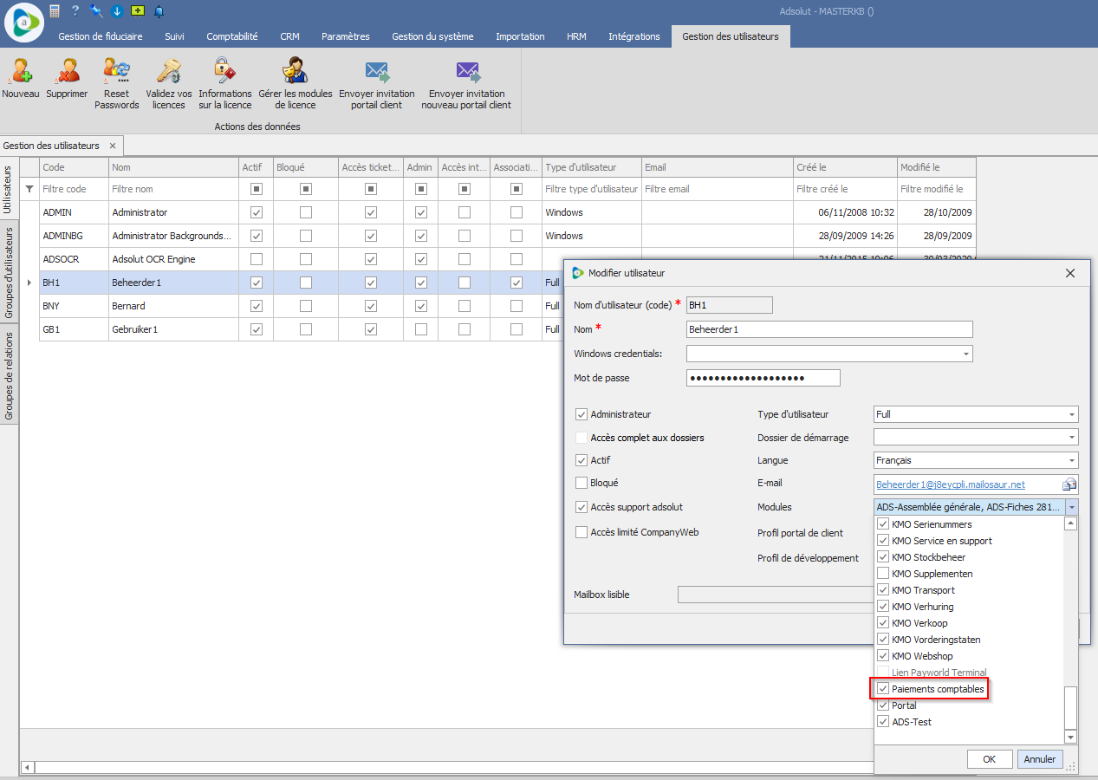Toggle the Administrateur checkbox

point(581,415)
